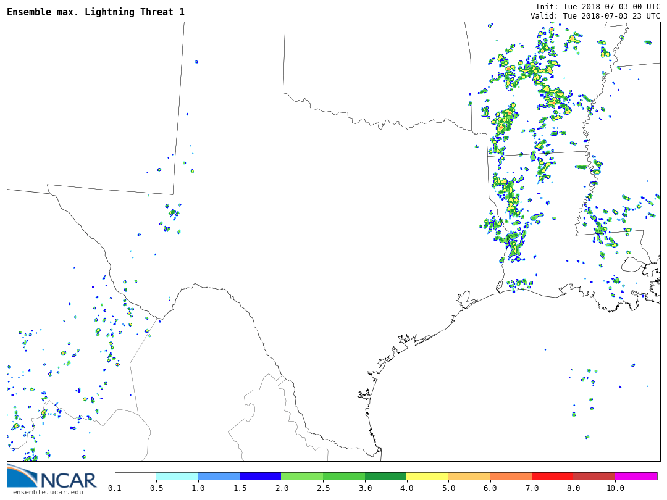This screenshot has height=500, width=667.
Task: Click the 7.0 colorbar tick label
Action: coord(532,488)
